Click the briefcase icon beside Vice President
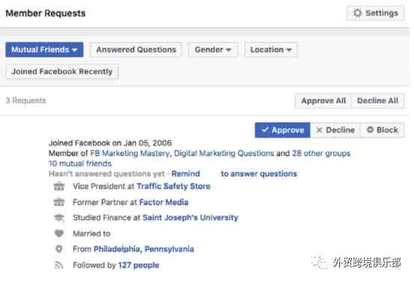 pyautogui.click(x=59, y=187)
